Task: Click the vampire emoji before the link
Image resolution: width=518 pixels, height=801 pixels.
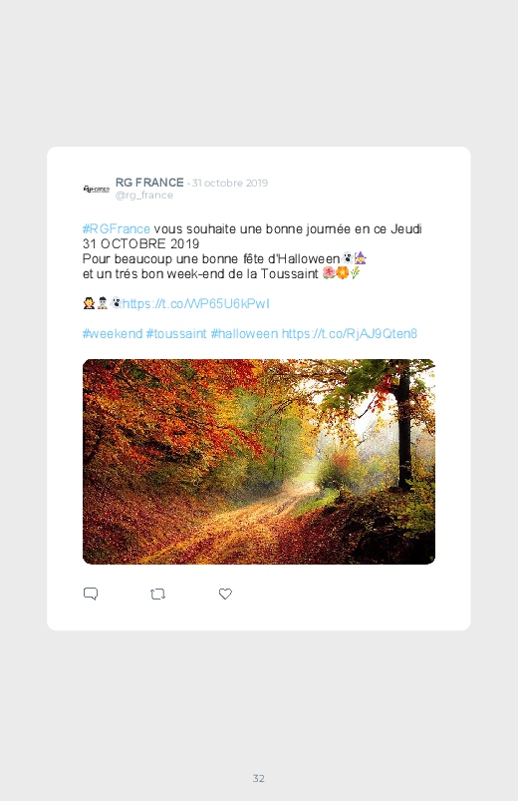Action: [x=89, y=303]
